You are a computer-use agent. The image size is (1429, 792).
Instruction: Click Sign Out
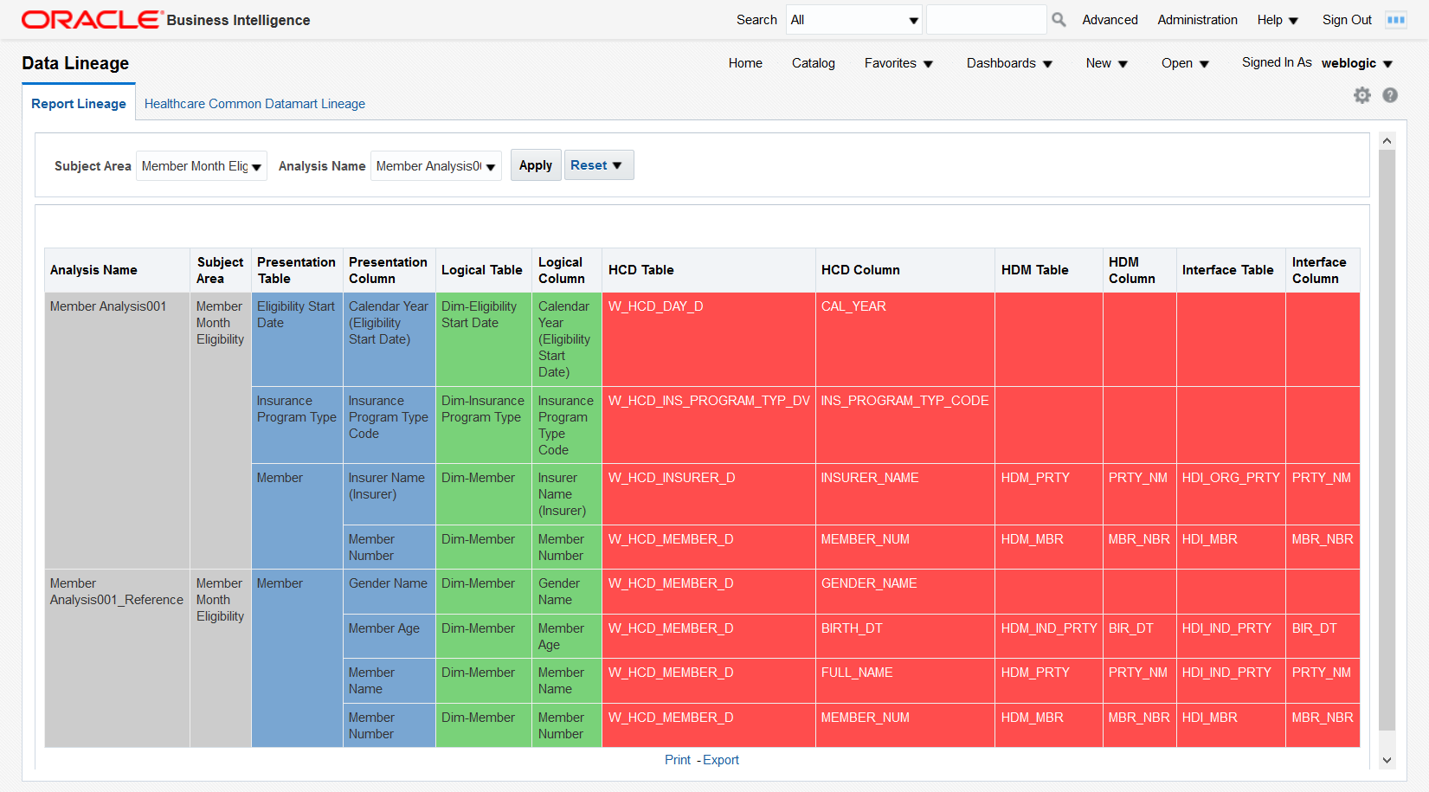1347,20
